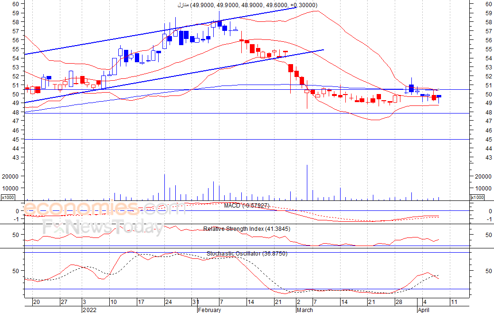Click the MACD indicator label

click(247, 206)
